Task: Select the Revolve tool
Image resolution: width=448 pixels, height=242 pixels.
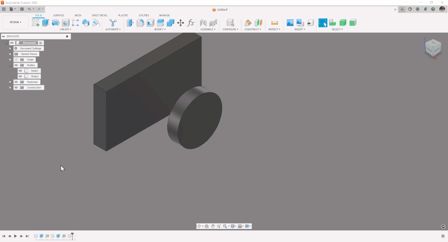Action: pyautogui.click(x=56, y=23)
